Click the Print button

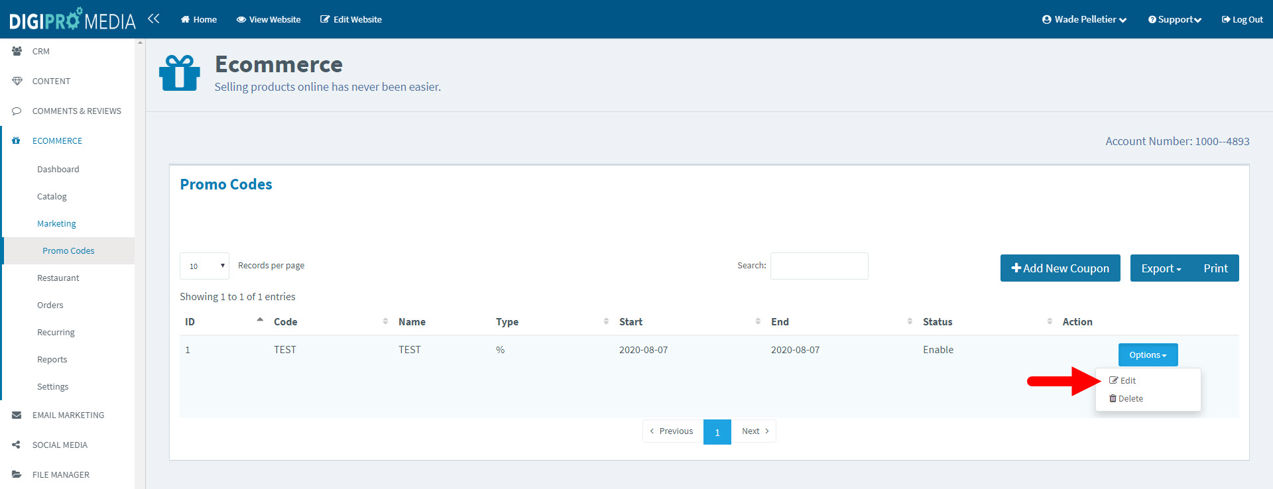[1215, 268]
